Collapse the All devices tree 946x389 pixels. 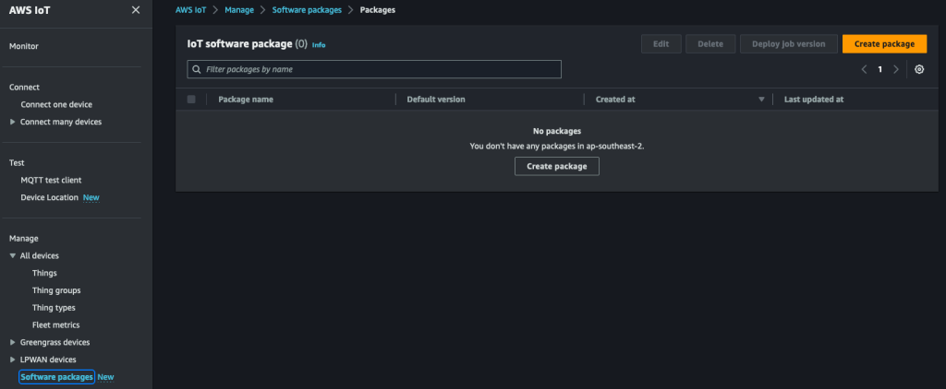point(13,256)
